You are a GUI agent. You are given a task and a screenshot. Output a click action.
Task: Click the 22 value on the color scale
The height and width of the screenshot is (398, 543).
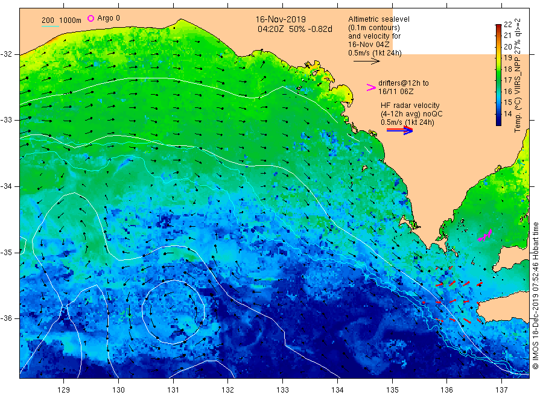pyautogui.click(x=507, y=24)
